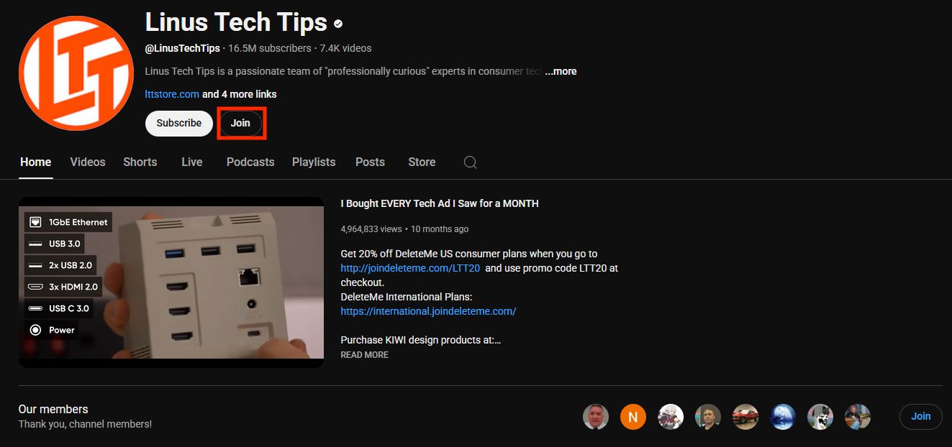
Task: Click the first member avatar in Our members row
Action: 595,416
